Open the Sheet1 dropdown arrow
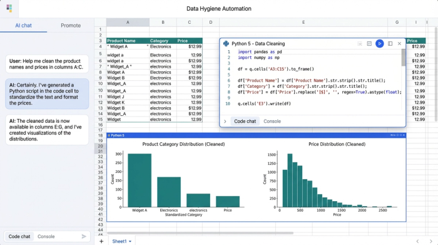438x245 pixels. (x=130, y=241)
